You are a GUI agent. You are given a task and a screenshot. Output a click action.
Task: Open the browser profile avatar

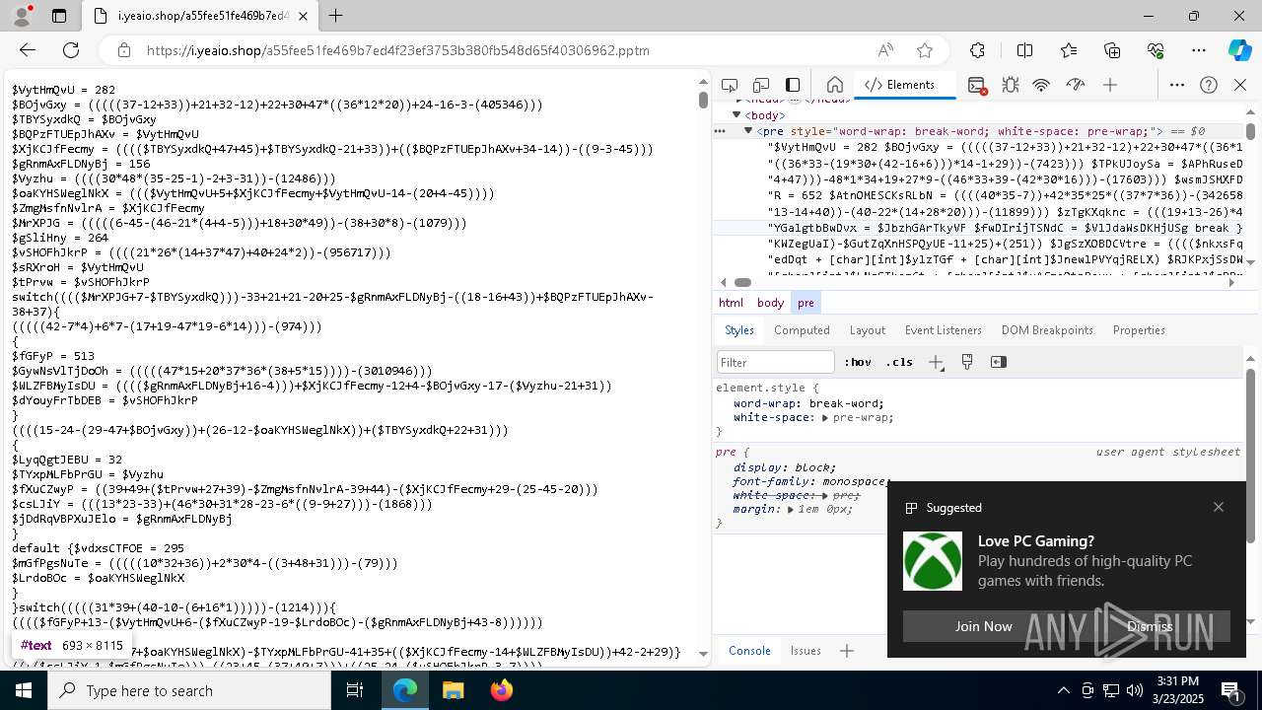pos(22,16)
